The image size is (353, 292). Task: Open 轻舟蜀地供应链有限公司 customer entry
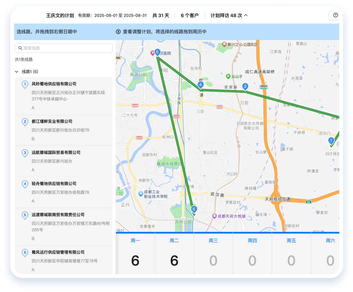(x=64, y=192)
